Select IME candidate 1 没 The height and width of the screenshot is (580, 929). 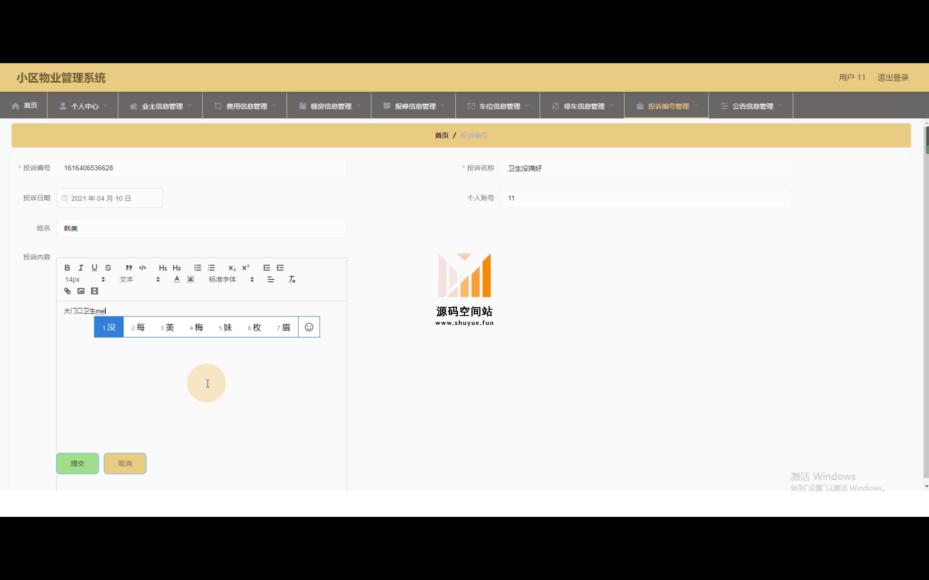(x=109, y=327)
